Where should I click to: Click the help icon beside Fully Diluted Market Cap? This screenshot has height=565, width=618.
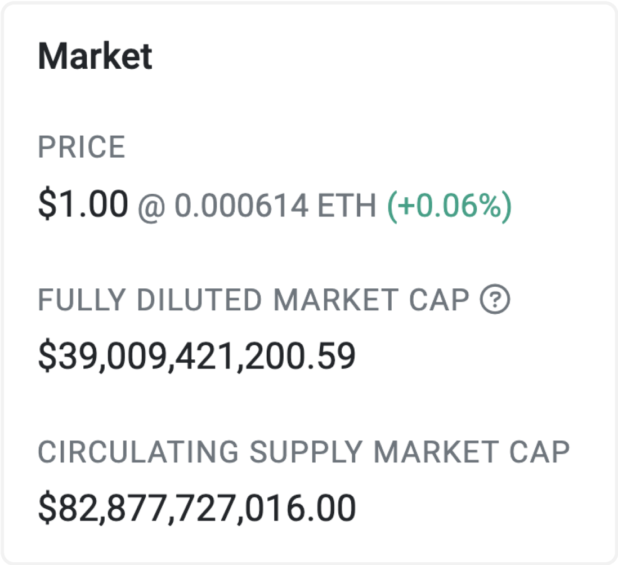[x=495, y=299]
